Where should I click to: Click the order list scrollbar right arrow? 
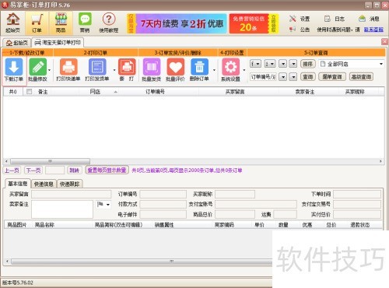380,161
